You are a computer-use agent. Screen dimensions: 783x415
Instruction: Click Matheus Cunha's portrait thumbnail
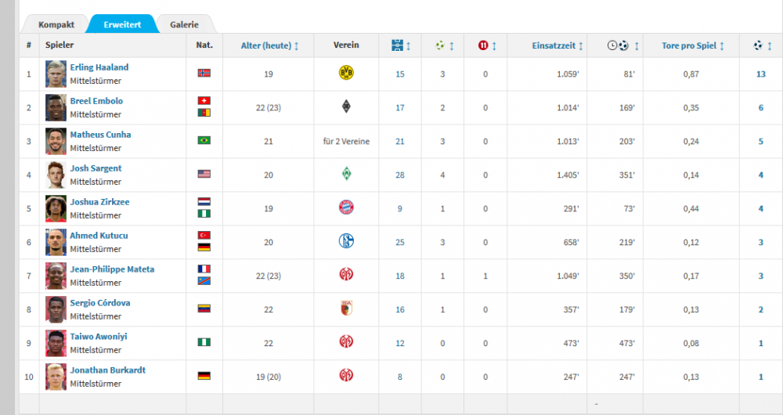55,141
